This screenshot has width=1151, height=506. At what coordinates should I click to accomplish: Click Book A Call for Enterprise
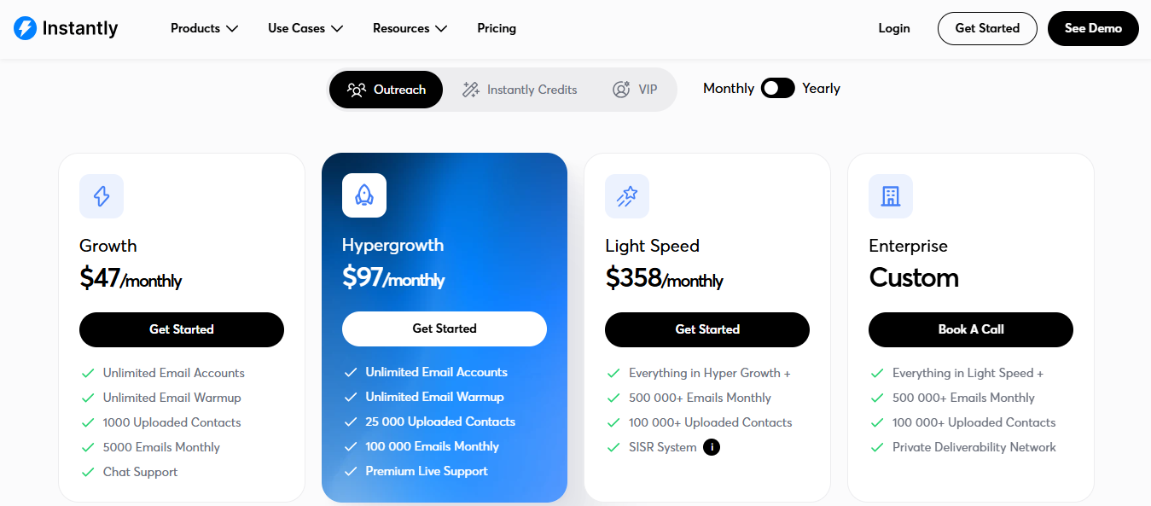[x=970, y=329]
